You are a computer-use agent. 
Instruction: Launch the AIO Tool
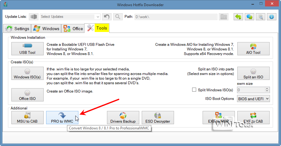253,49
